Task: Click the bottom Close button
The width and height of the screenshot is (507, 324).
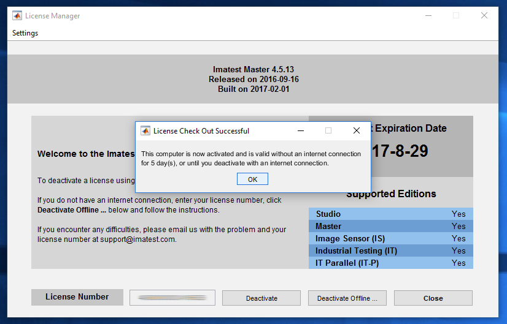Action: [433, 298]
